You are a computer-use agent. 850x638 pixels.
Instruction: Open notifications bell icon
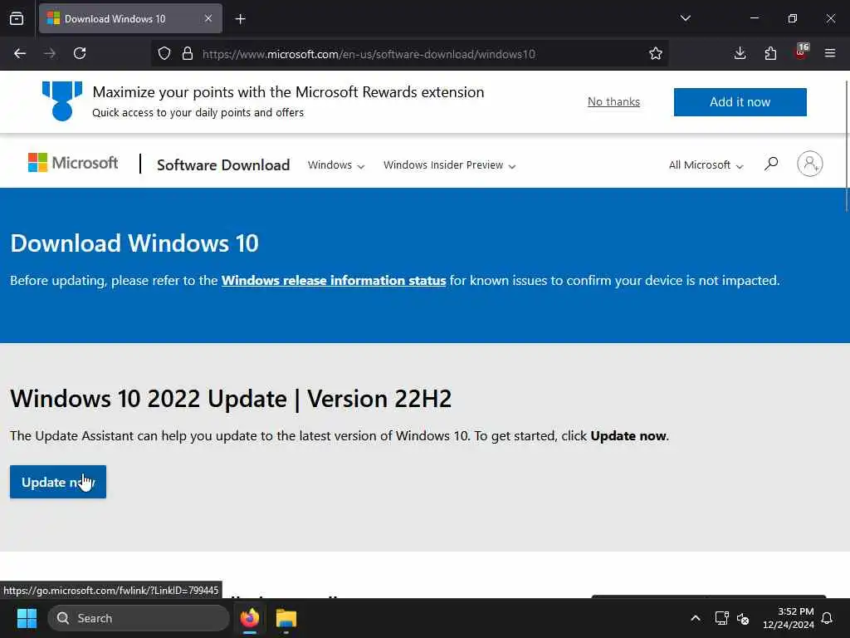(x=828, y=618)
